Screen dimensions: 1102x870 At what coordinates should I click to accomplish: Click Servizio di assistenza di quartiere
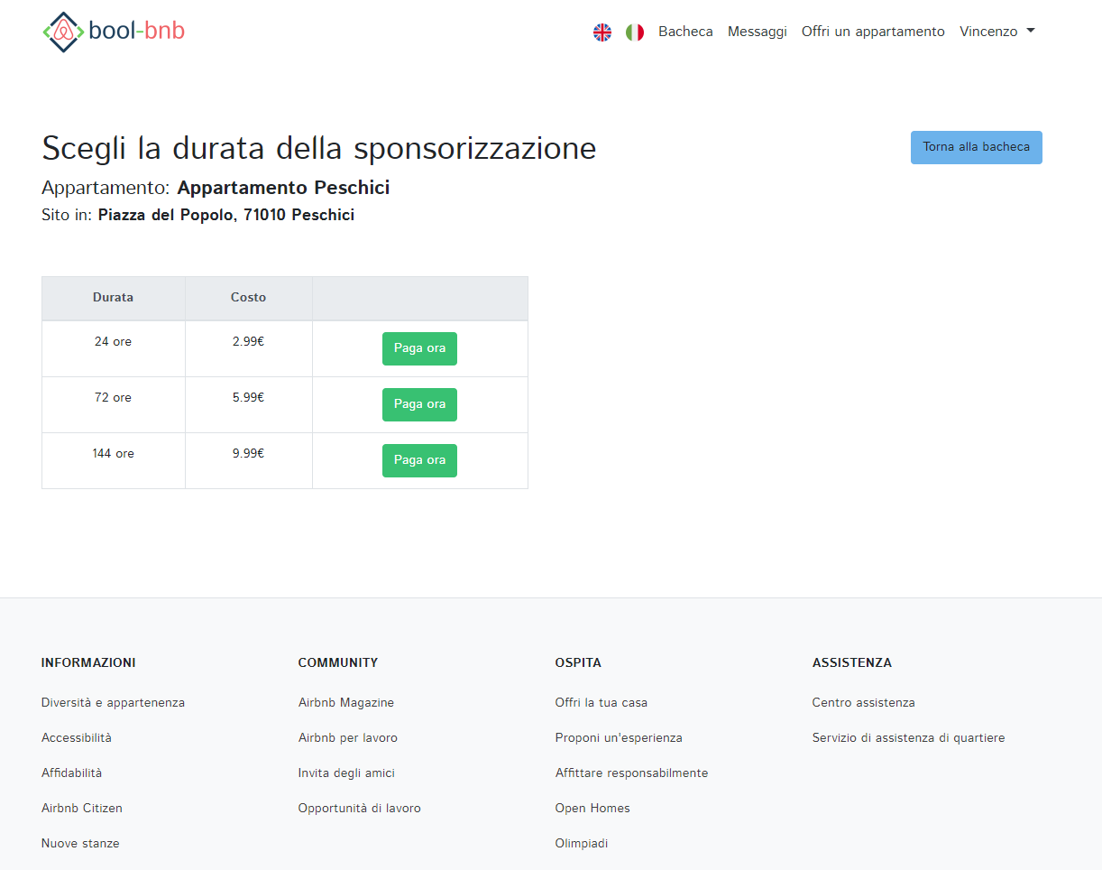(x=908, y=737)
